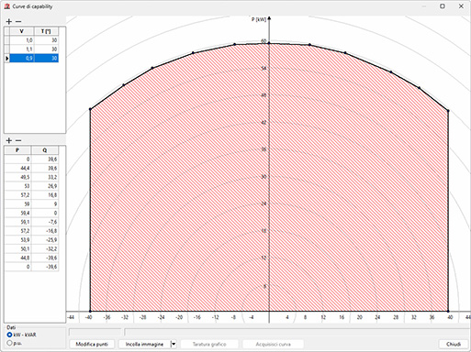Screen dimensions: 471x352
Task: Click Chiudi button
Action: coord(454,345)
